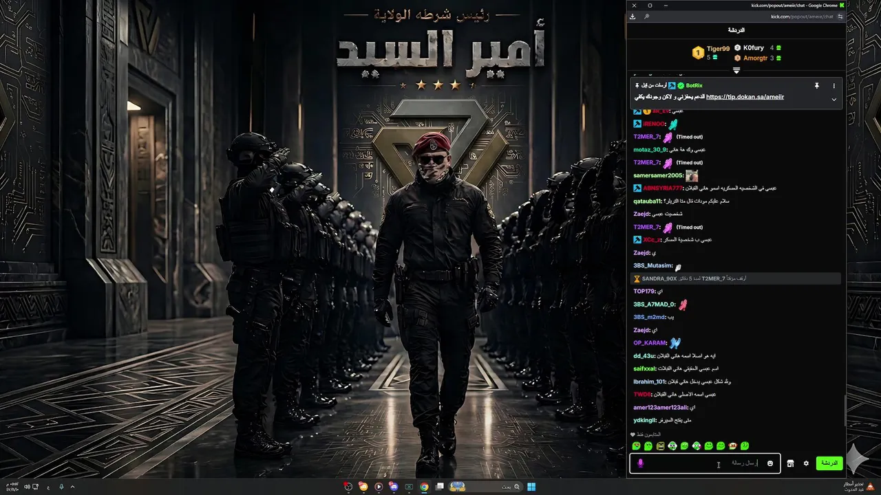Click TWD6 username in chat
The image size is (881, 495).
(x=641, y=395)
